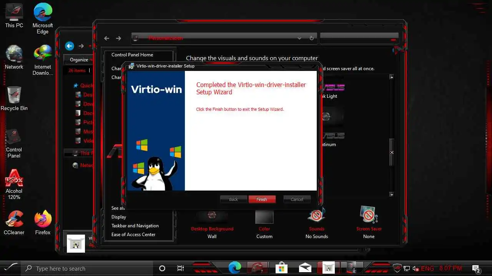This screenshot has height=276, width=492.
Task: Click the Virtio-win setup title bar icon
Action: tap(131, 66)
